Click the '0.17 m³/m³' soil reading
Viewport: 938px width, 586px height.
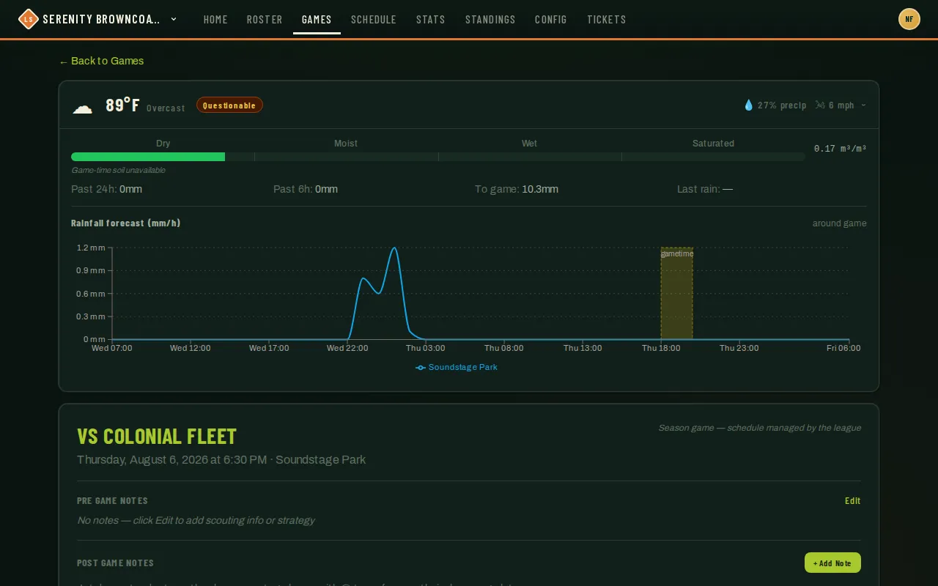(x=840, y=149)
